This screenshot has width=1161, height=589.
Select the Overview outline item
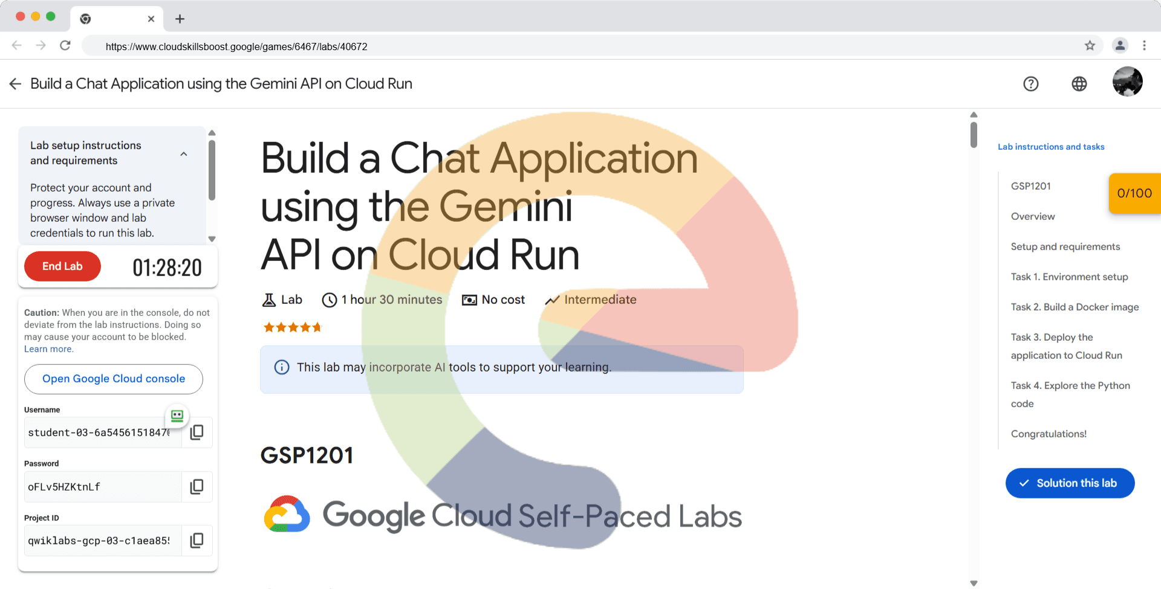click(1033, 216)
